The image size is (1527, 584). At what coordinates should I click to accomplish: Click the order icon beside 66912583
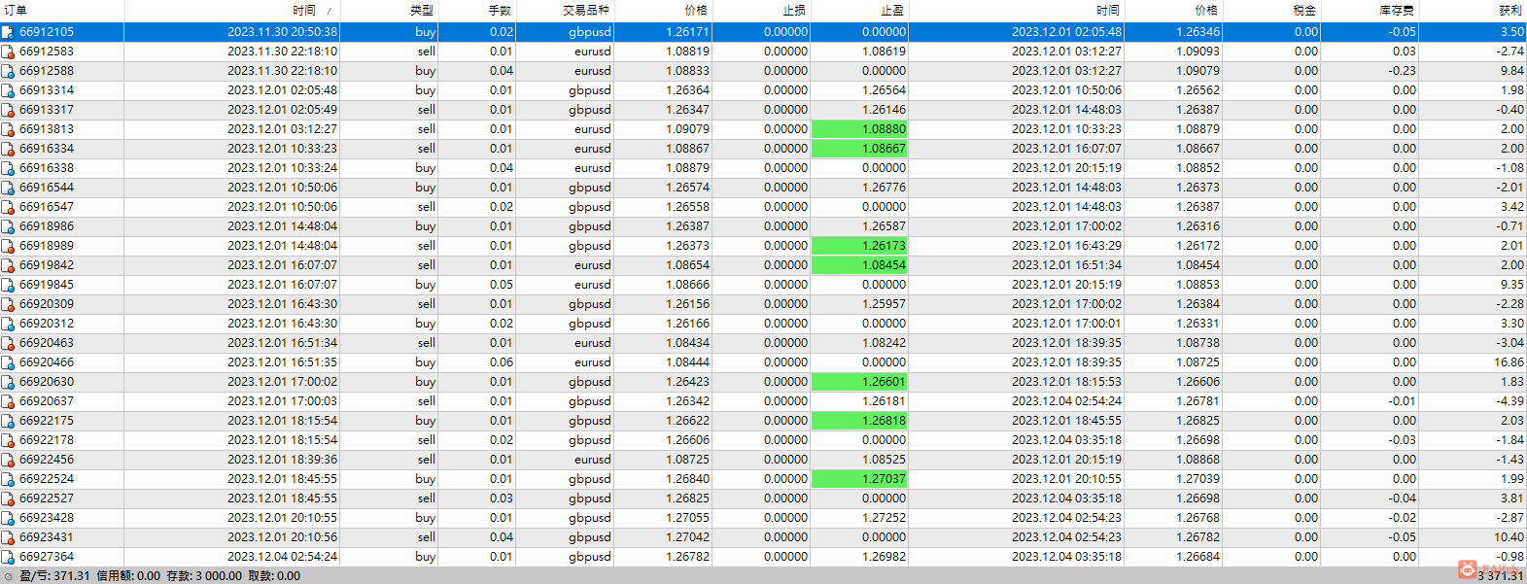click(8, 52)
